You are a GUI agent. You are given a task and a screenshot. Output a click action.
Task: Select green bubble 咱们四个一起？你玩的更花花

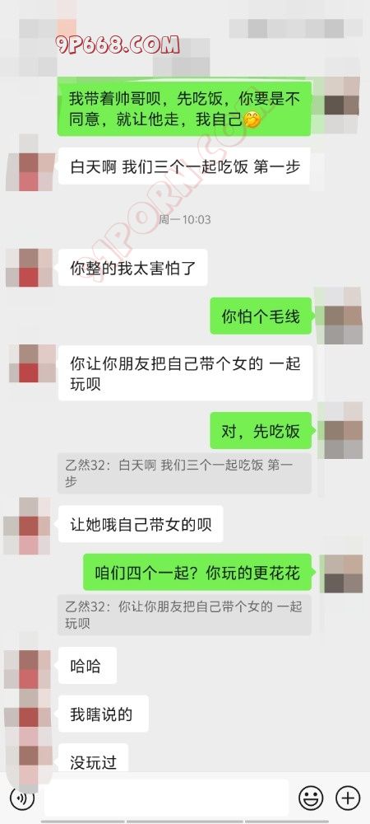tap(197, 573)
